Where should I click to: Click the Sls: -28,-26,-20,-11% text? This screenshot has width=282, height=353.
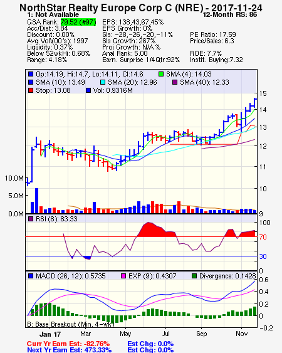click(x=137, y=34)
